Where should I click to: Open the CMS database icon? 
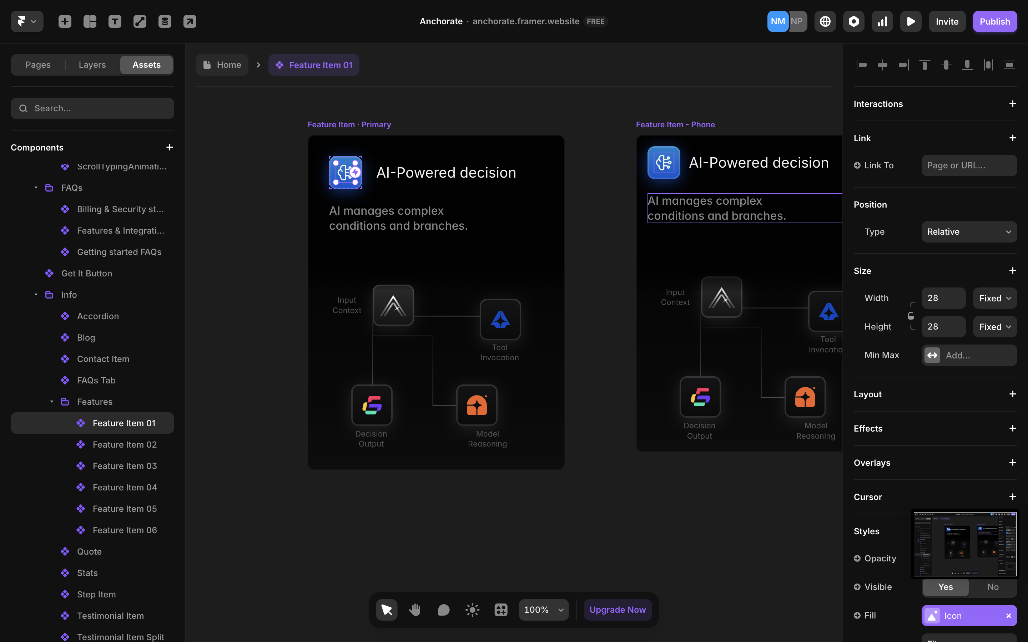[165, 21]
